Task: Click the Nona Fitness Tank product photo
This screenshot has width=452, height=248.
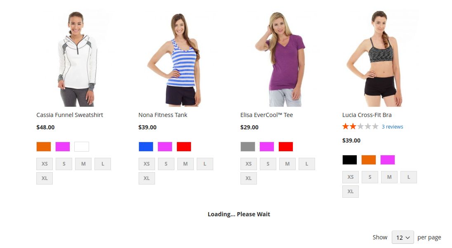Action: tap(173, 58)
